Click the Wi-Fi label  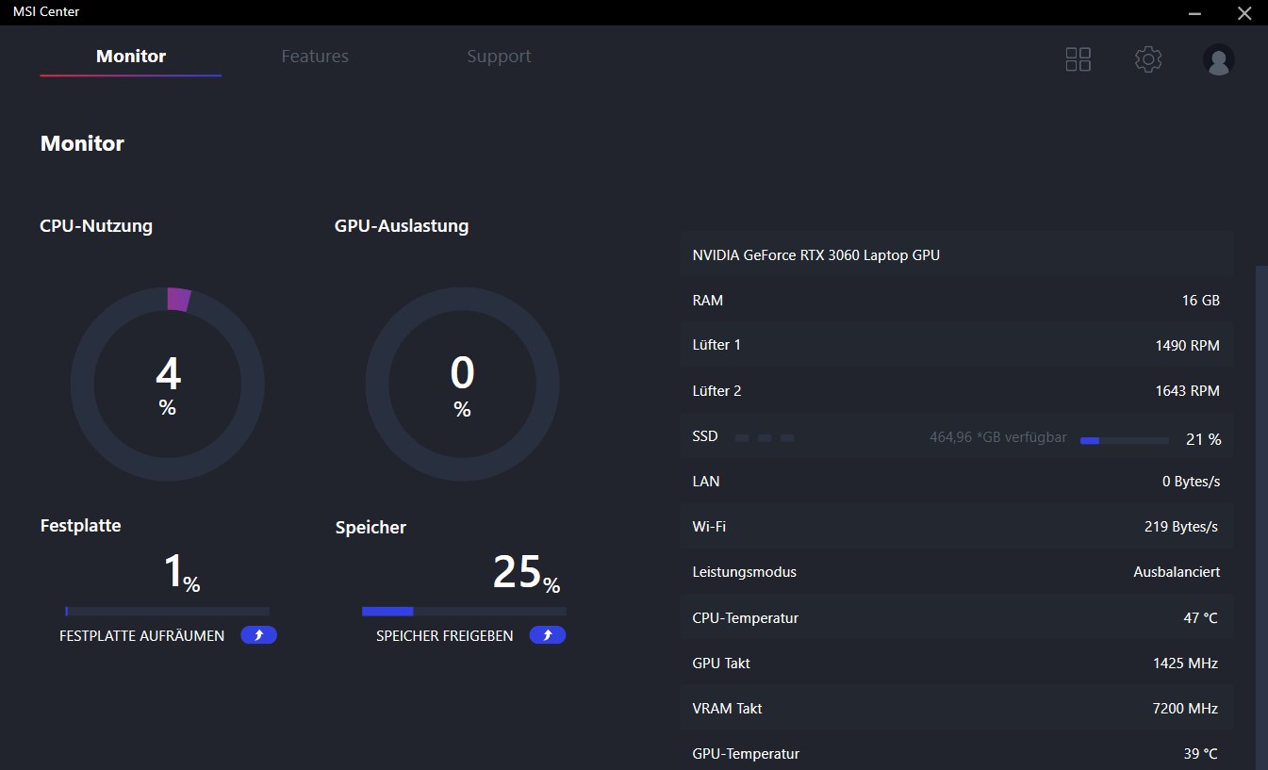pos(709,527)
